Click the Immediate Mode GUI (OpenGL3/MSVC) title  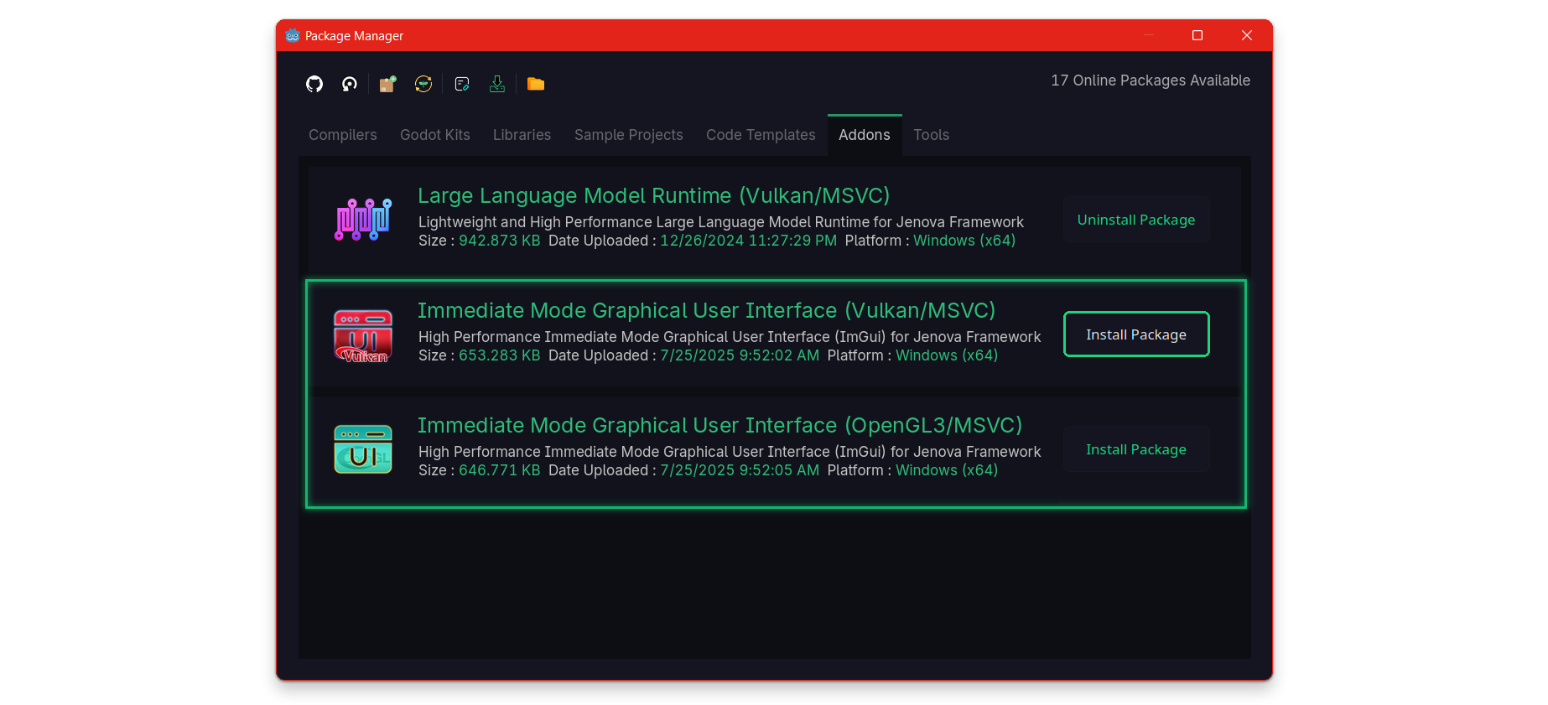point(720,425)
